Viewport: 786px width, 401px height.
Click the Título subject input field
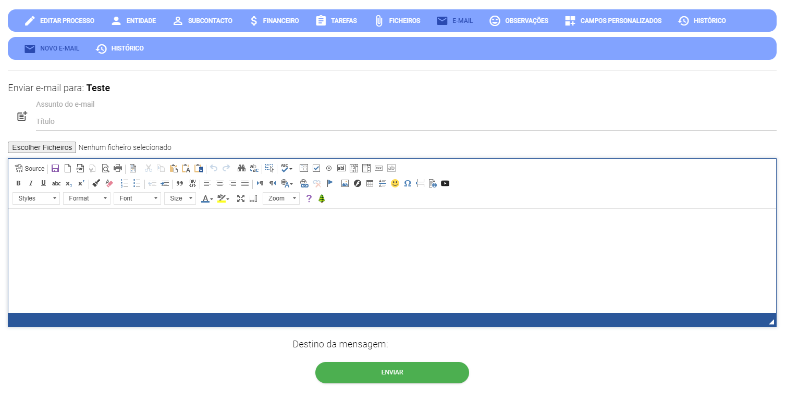pos(406,121)
